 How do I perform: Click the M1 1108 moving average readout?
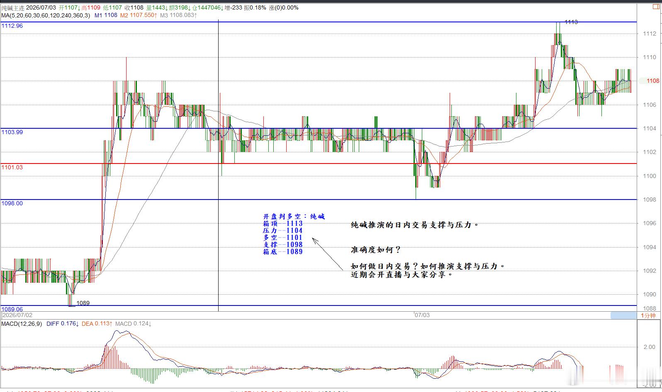(106, 15)
